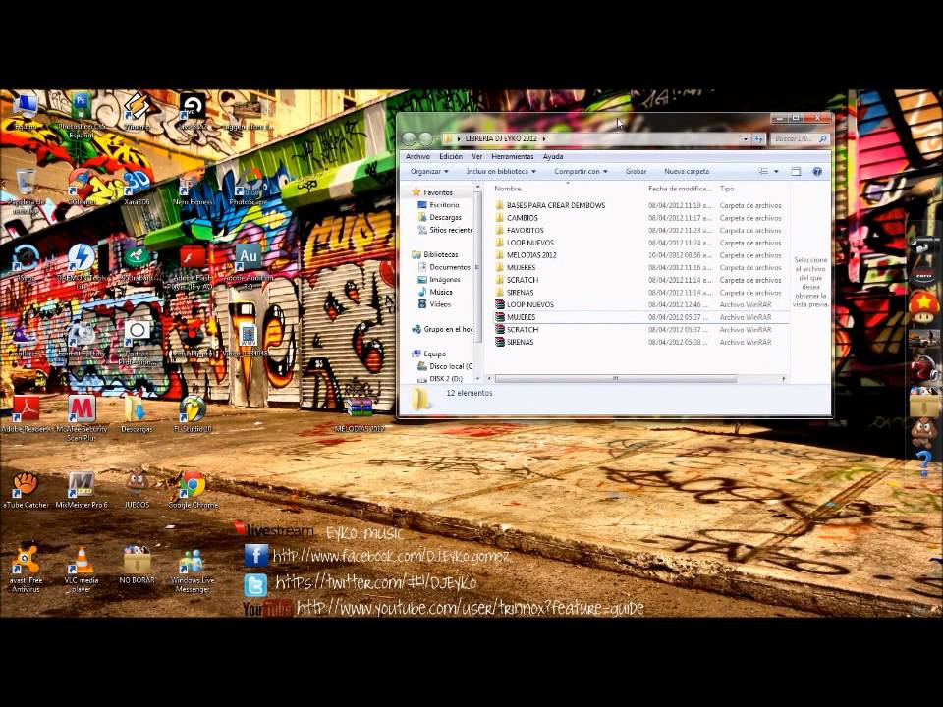
Task: Launch CCleaner from the desktop
Action: point(82,187)
